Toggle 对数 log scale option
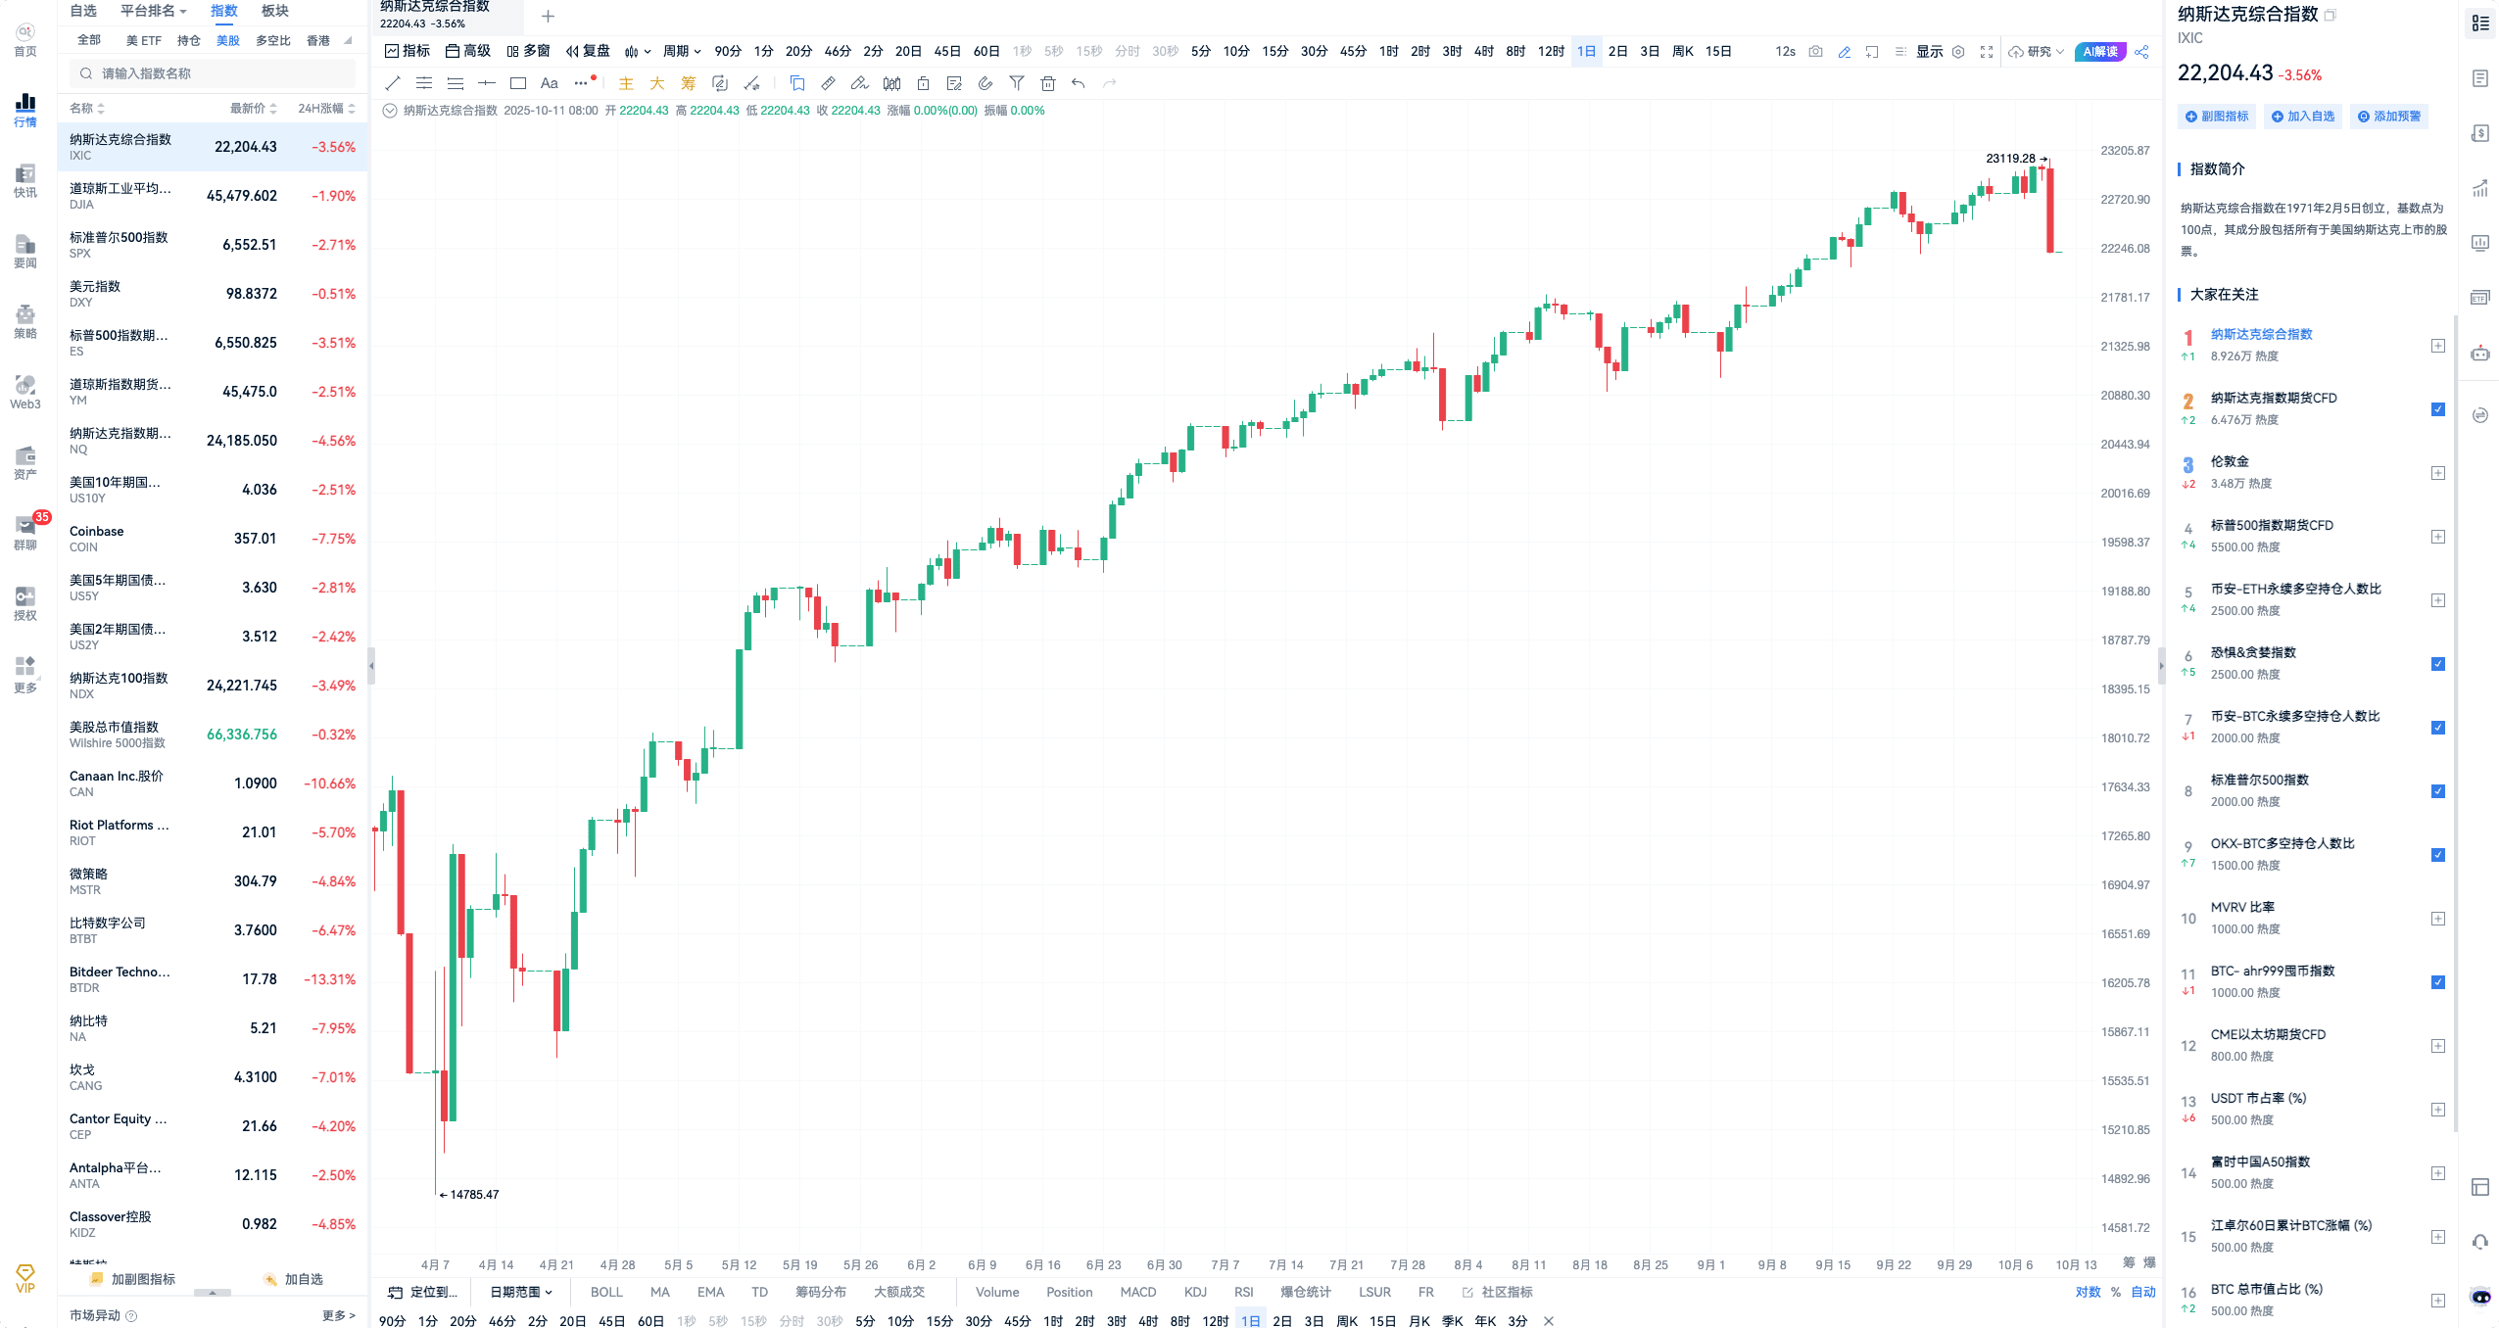 pos(2088,1292)
